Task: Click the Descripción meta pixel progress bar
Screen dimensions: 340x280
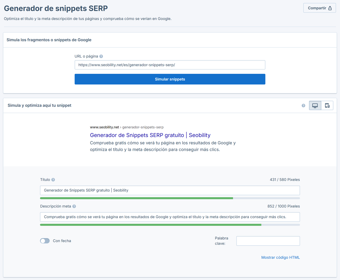Action: point(170,225)
